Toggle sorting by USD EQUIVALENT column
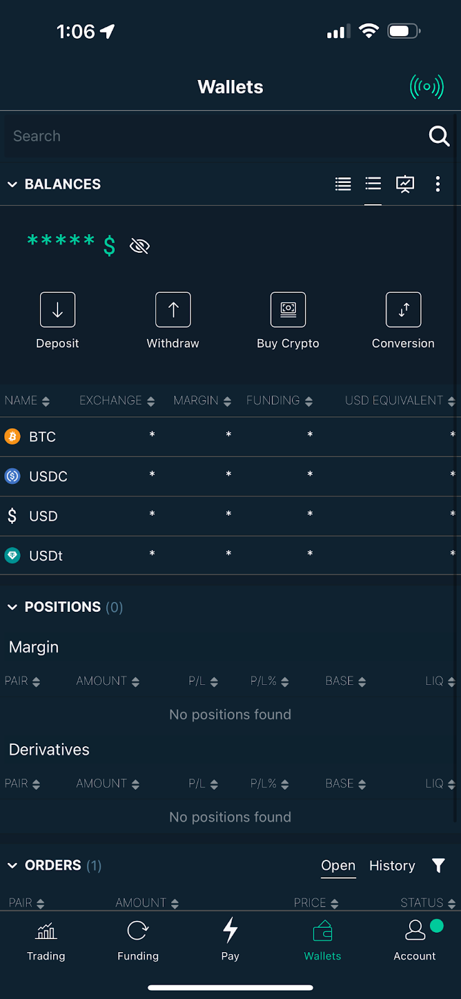This screenshot has width=461, height=999. tap(399, 400)
